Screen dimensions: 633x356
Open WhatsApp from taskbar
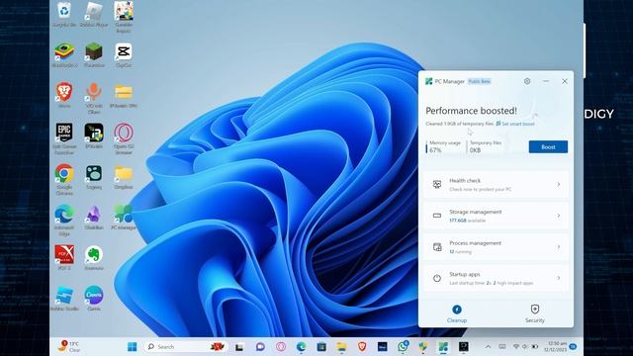click(403, 346)
